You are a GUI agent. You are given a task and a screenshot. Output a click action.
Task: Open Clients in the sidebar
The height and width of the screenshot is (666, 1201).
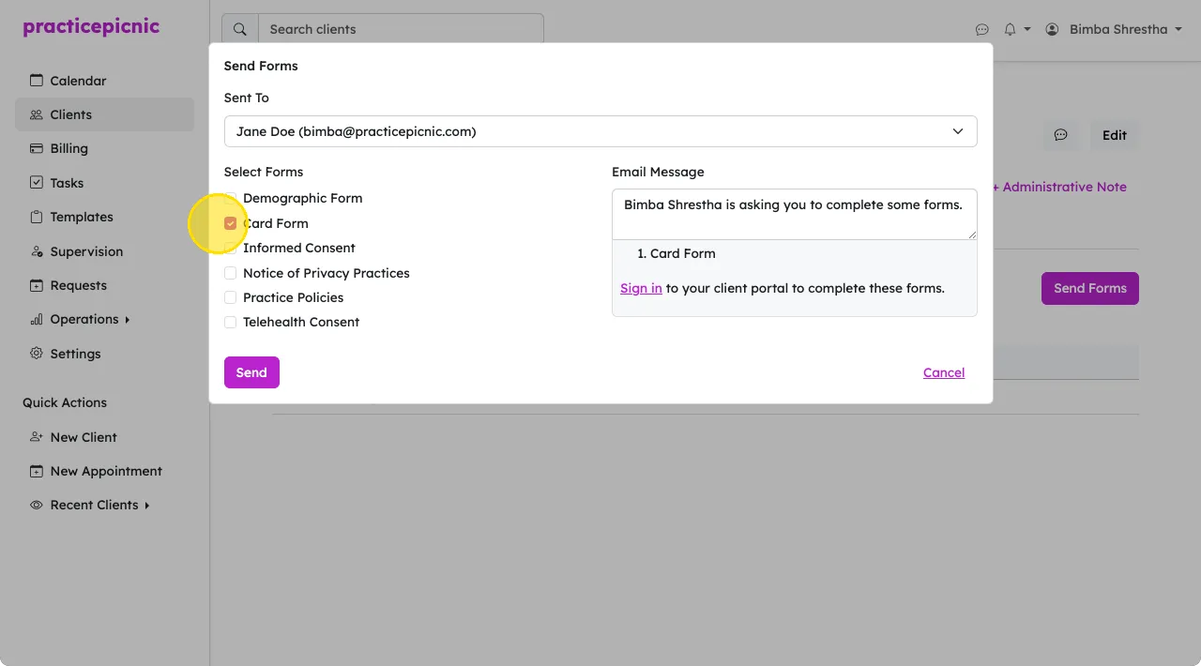click(x=104, y=114)
